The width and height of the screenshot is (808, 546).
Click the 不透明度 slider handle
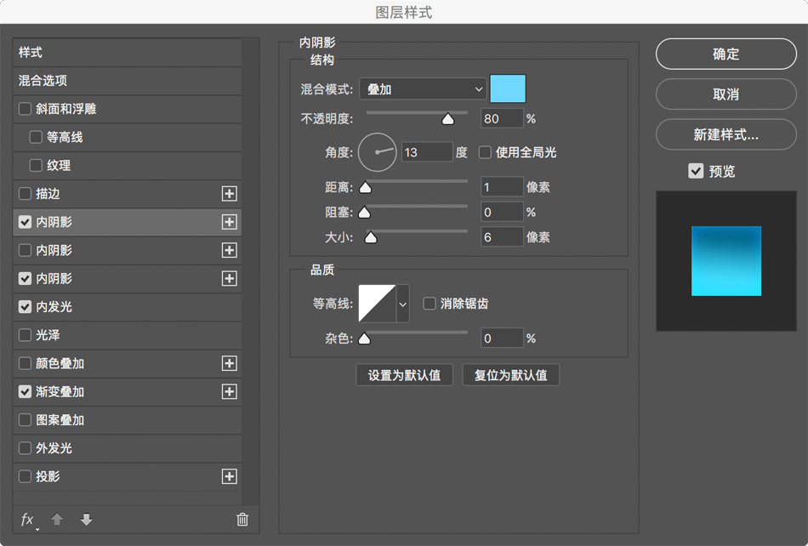(447, 119)
